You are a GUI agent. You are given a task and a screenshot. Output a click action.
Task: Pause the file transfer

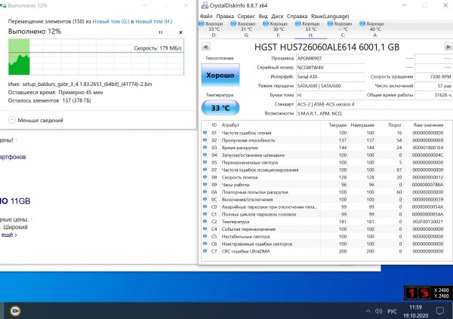coord(161,33)
